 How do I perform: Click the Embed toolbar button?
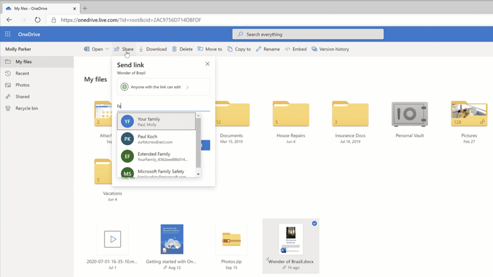(x=296, y=49)
